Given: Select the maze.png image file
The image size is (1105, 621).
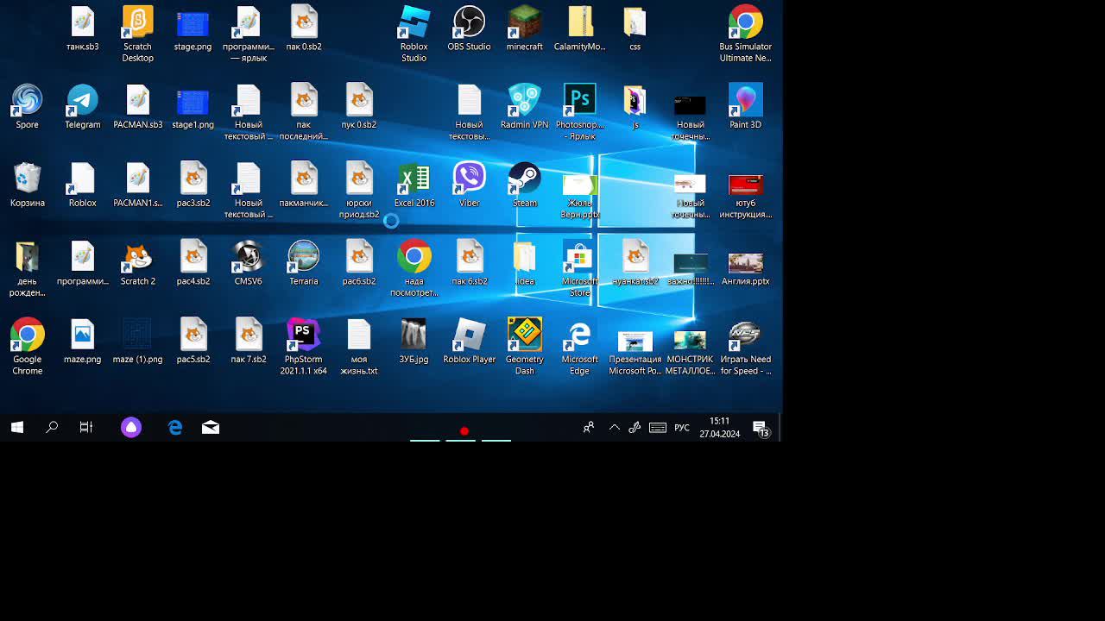Looking at the screenshot, I should [82, 341].
